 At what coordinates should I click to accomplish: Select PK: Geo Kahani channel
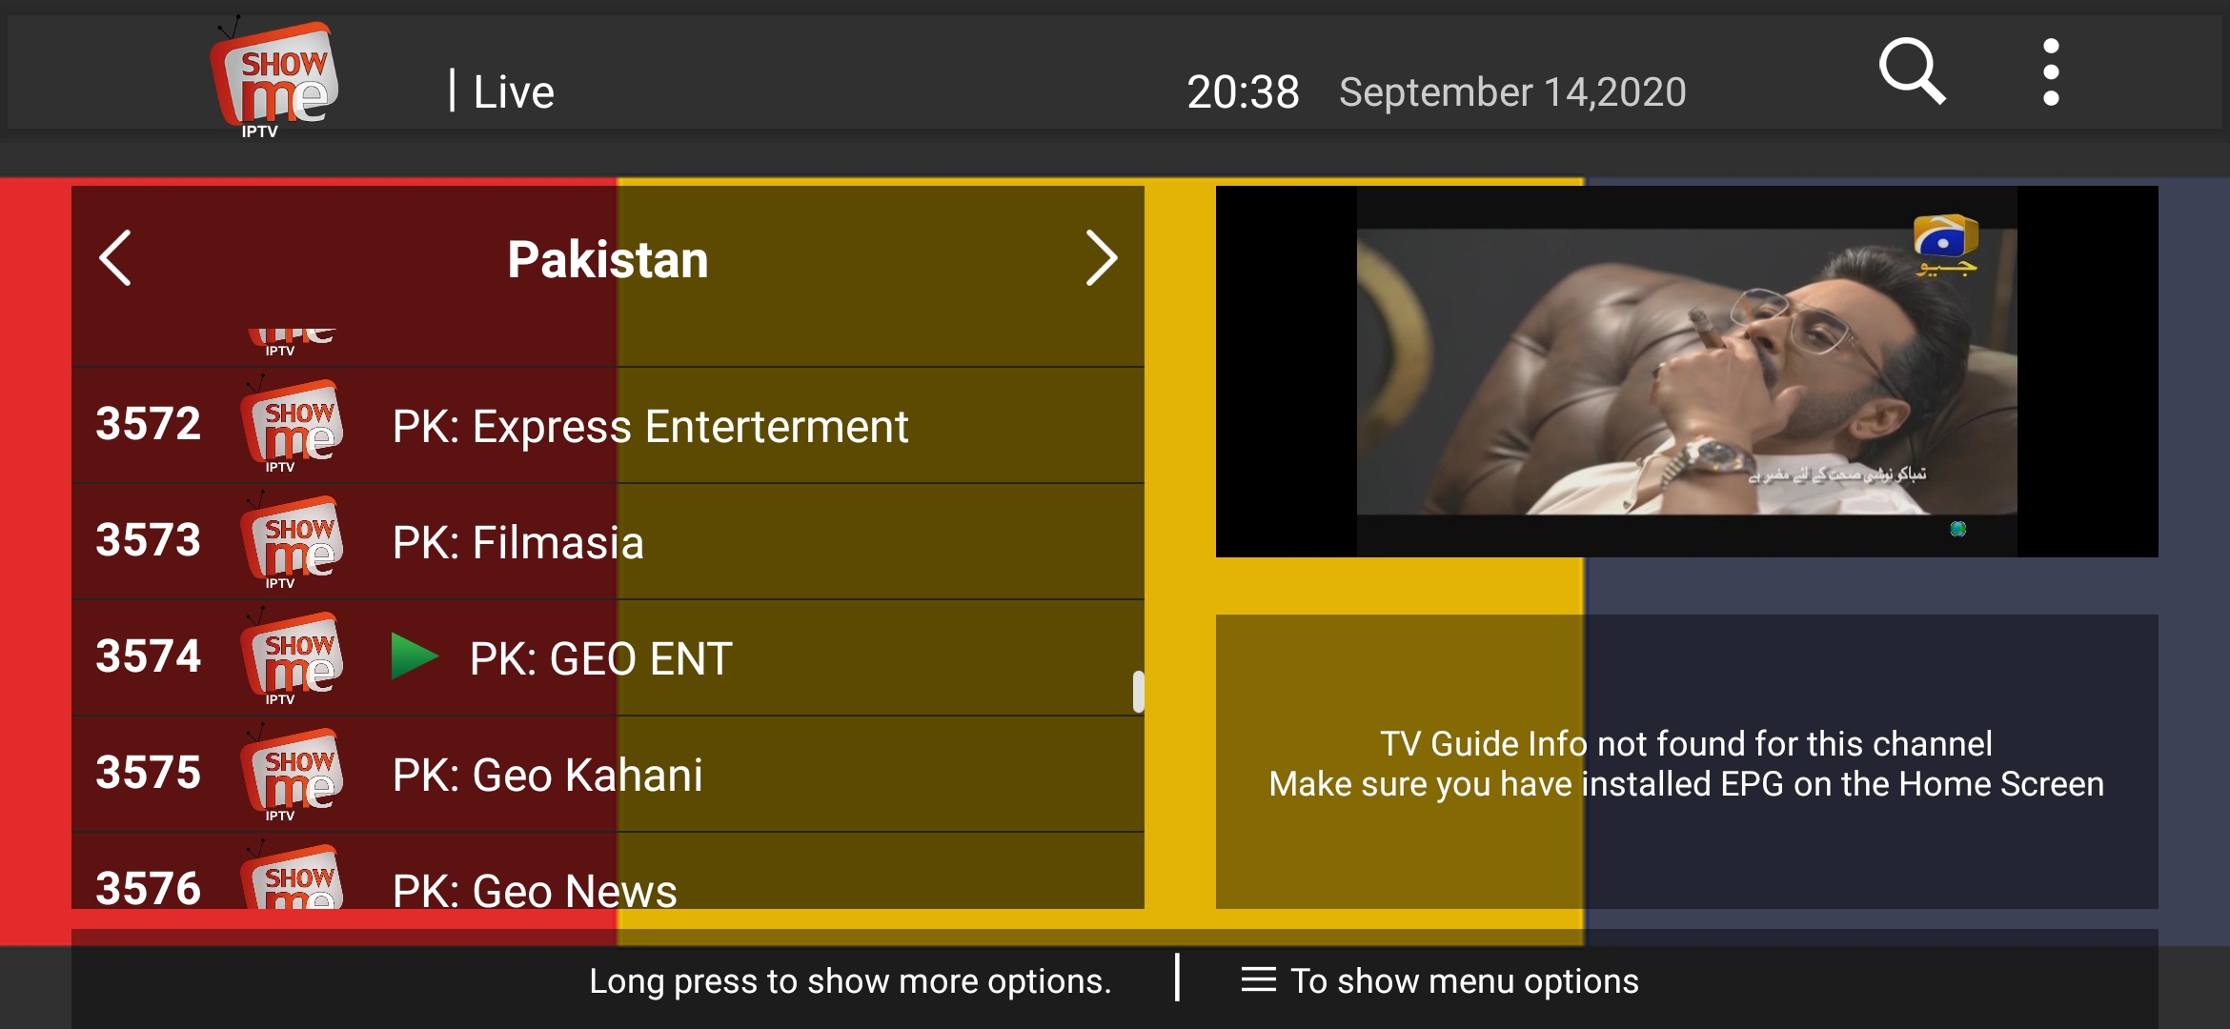(608, 774)
